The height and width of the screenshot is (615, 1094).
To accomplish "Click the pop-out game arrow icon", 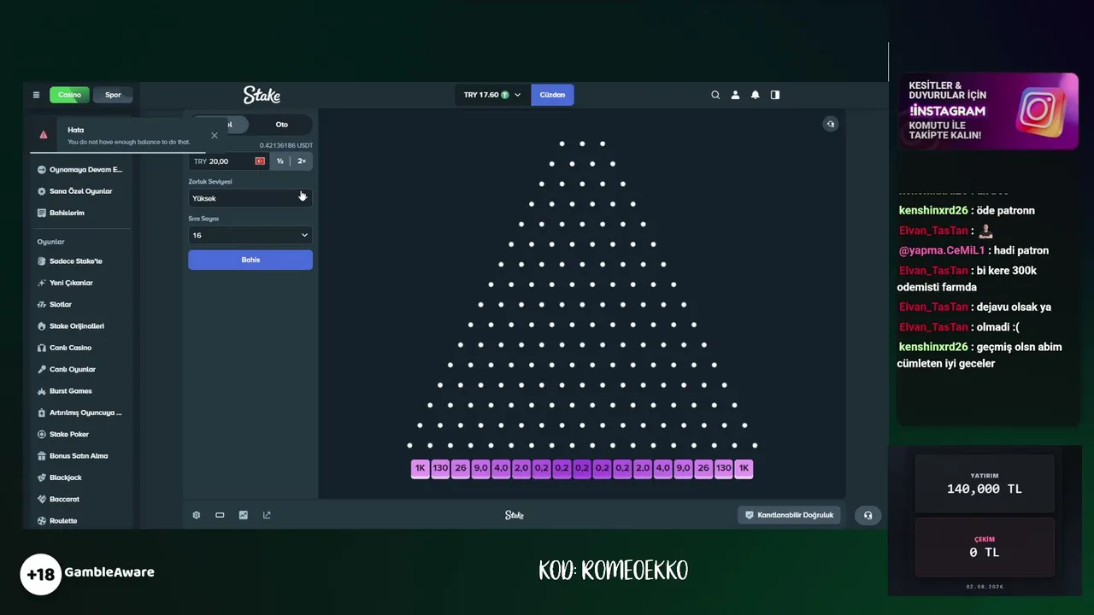I will pyautogui.click(x=267, y=515).
